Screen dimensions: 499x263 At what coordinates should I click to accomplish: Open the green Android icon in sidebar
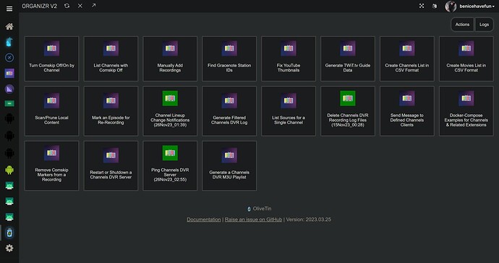click(9, 170)
